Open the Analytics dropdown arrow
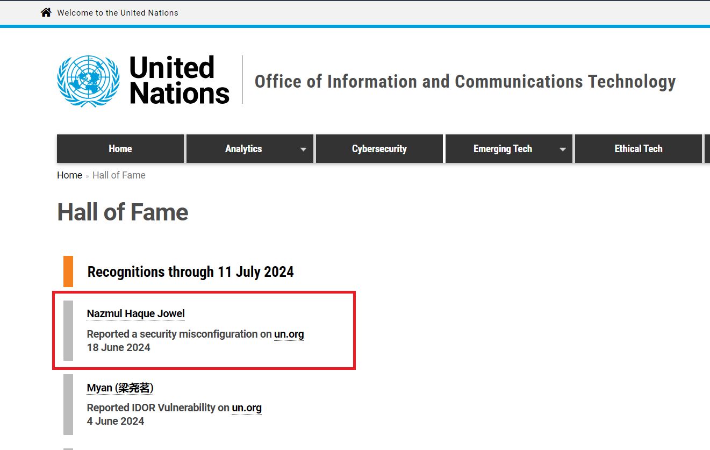710x450 pixels. [304, 148]
